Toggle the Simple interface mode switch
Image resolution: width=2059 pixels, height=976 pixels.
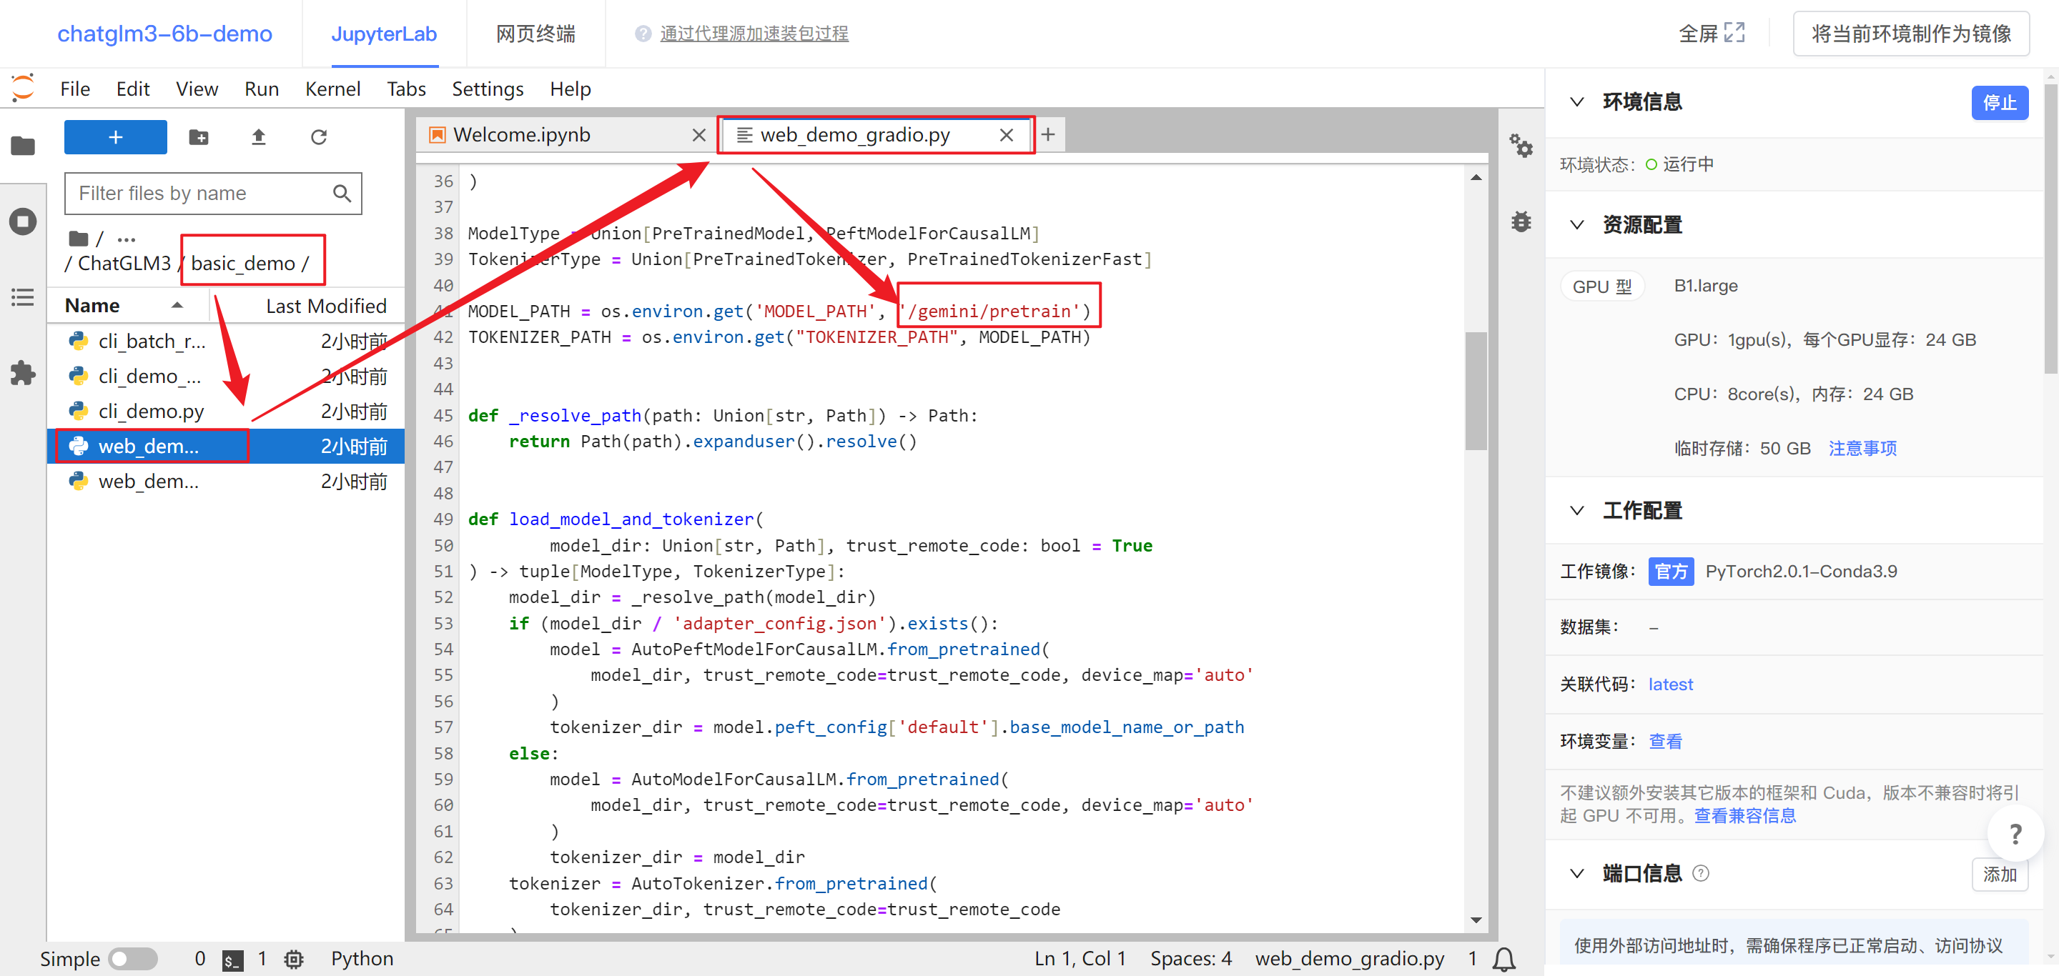coord(134,958)
